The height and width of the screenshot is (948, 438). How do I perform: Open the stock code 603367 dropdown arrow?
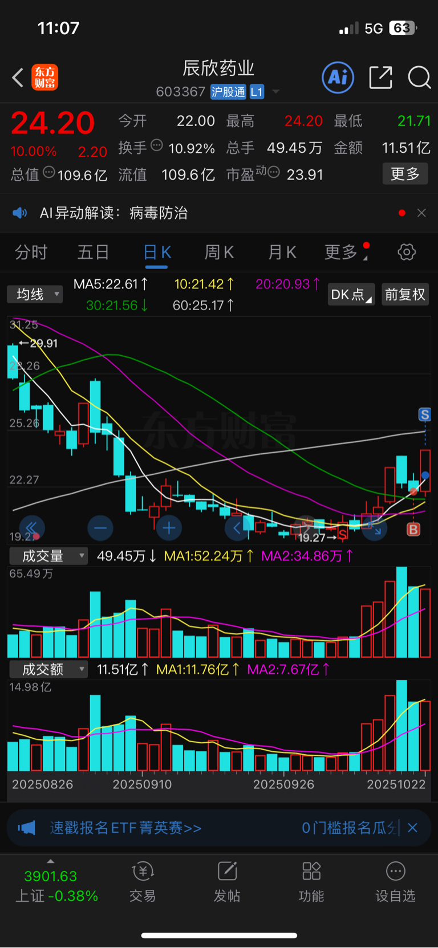(276, 92)
